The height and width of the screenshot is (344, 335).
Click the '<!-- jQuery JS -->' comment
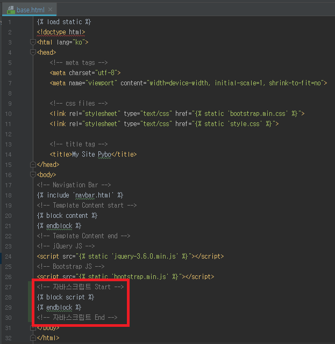pos(66,246)
